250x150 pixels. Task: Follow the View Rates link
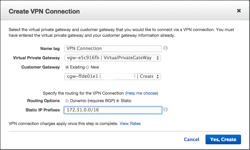pos(130,124)
